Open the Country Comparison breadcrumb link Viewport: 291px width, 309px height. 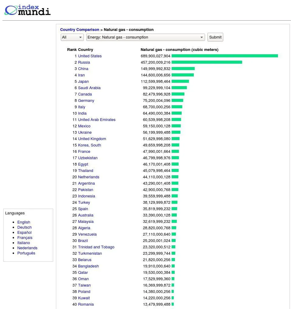(80, 29)
